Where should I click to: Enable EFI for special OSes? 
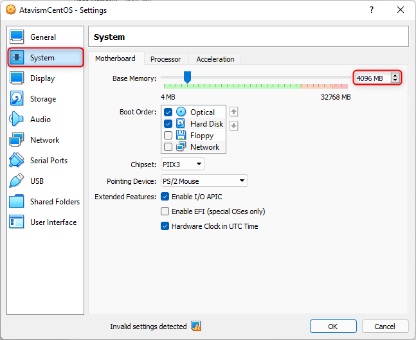pyautogui.click(x=165, y=211)
